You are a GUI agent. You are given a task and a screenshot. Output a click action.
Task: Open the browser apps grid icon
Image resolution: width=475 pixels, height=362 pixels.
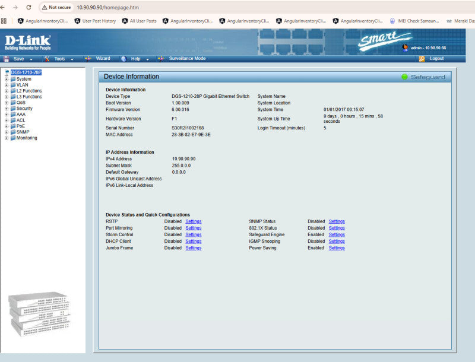(4, 21)
